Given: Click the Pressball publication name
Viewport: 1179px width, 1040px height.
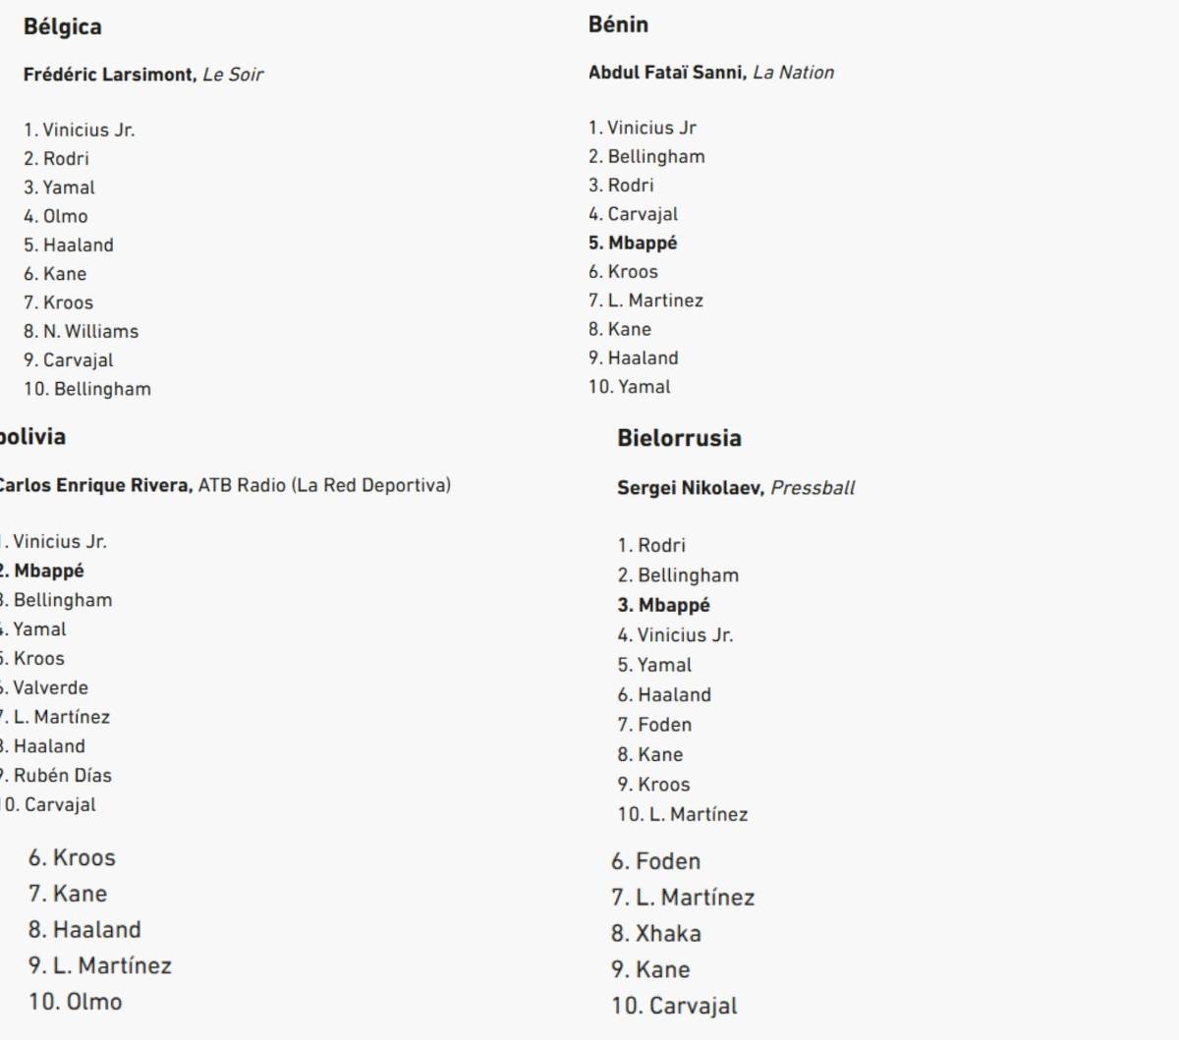Looking at the screenshot, I should pyautogui.click(x=813, y=488).
